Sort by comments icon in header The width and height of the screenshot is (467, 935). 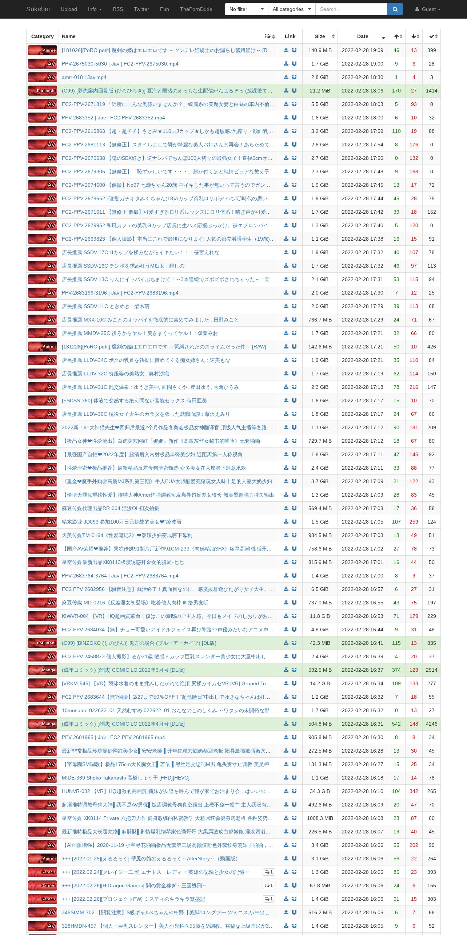tap(270, 36)
